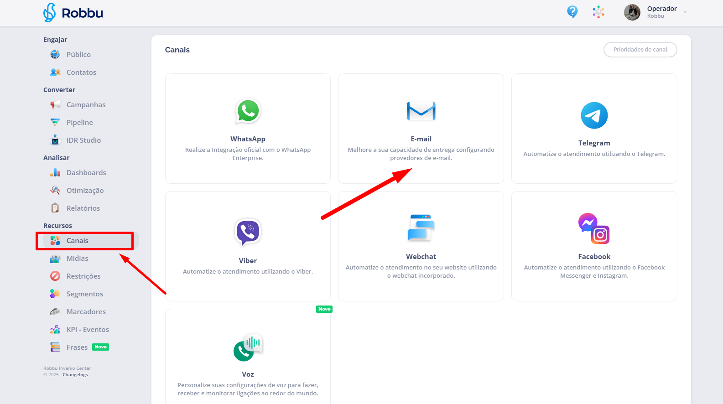This screenshot has width=723, height=404.
Task: Open the colorful apps dots icon
Action: pos(598,12)
